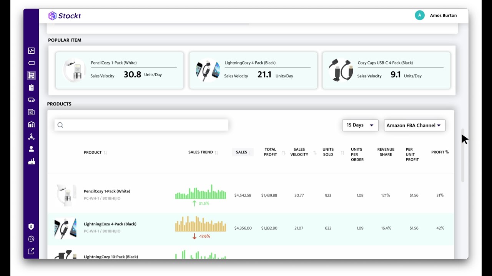Open the warehouse sidebar icon
The image size is (492, 276).
coord(31,124)
